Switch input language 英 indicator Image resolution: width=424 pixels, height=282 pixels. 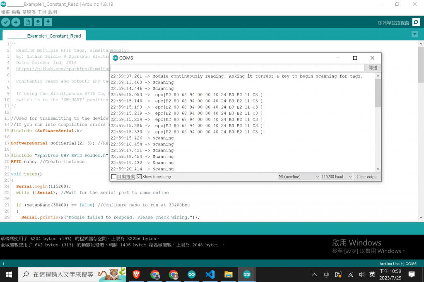click(372, 274)
